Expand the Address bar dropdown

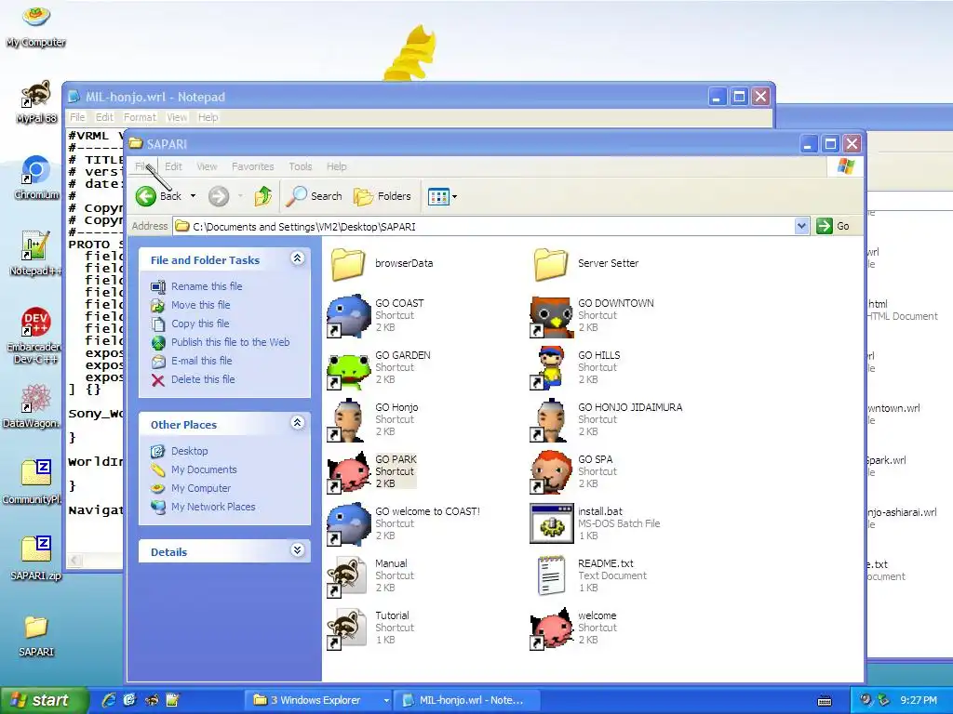(801, 227)
